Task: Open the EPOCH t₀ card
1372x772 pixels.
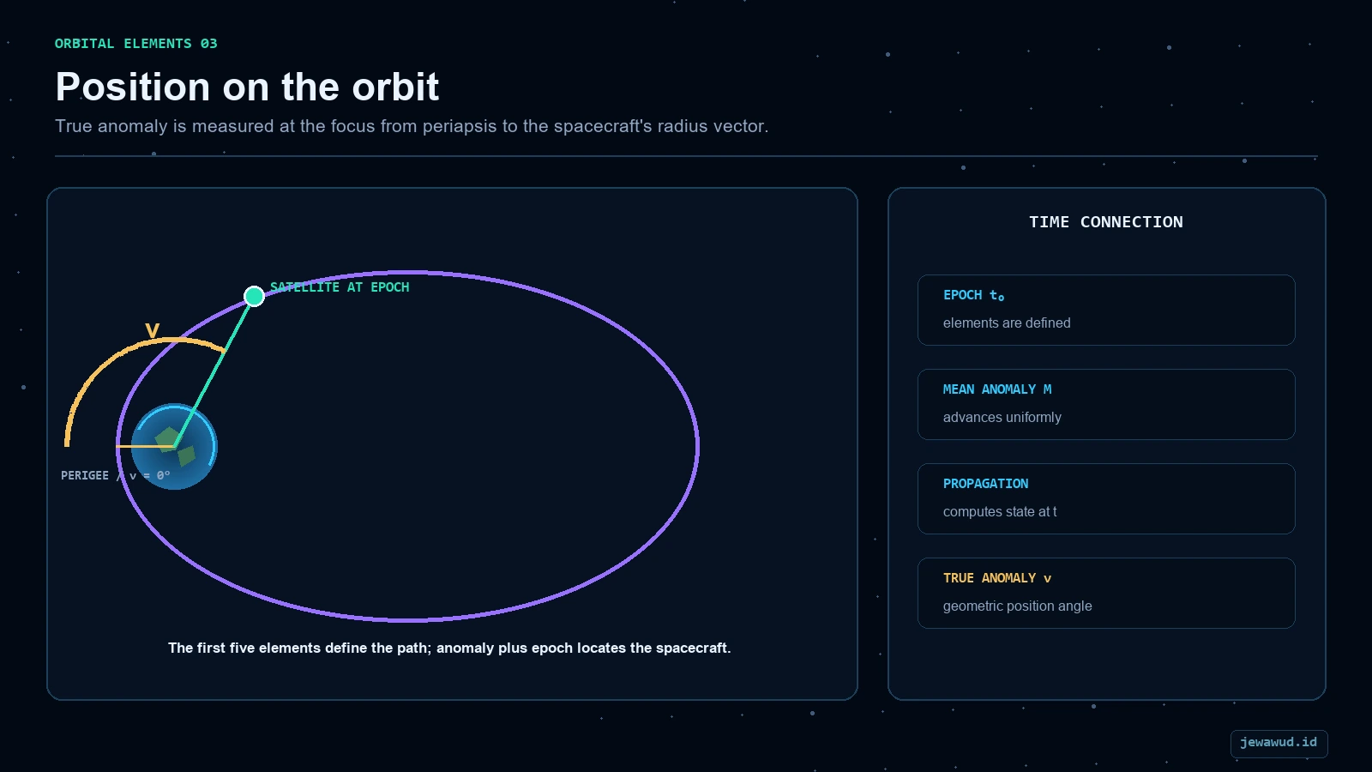Action: click(1106, 310)
